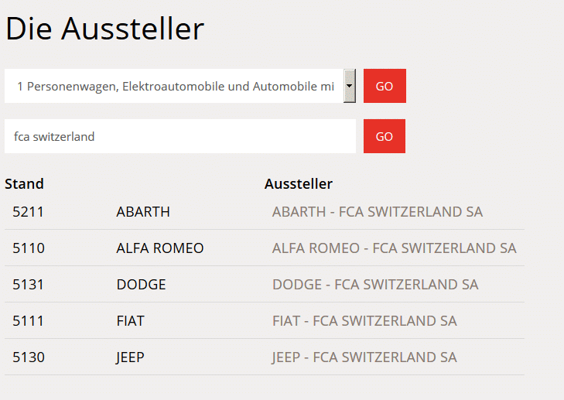This screenshot has height=400, width=564.
Task: Open ABARTH - FCA SWITZERLAND SA link
Action: (377, 212)
